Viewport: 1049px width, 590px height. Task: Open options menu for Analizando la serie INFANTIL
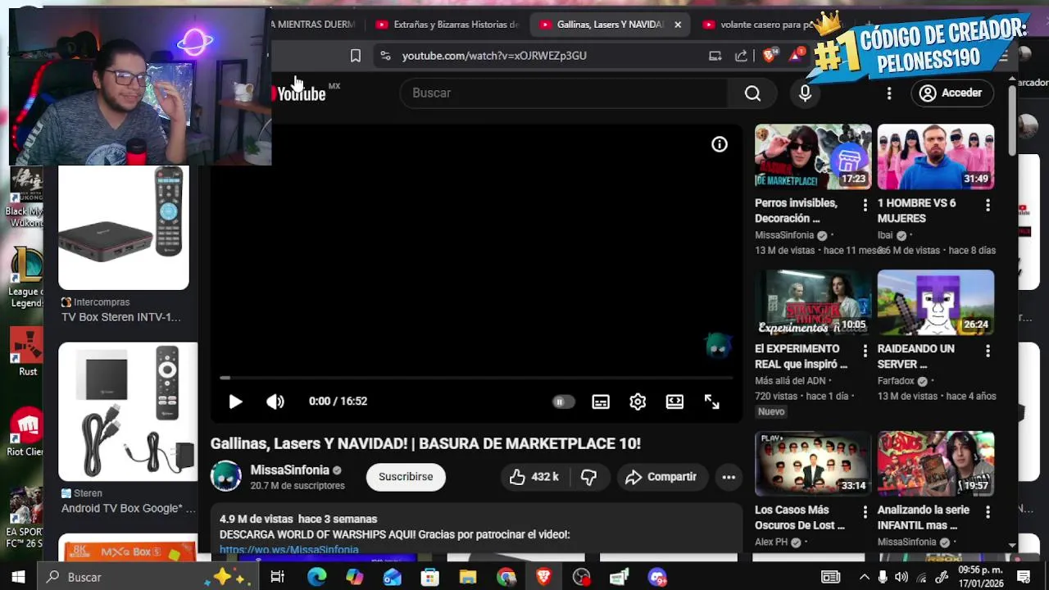988,512
